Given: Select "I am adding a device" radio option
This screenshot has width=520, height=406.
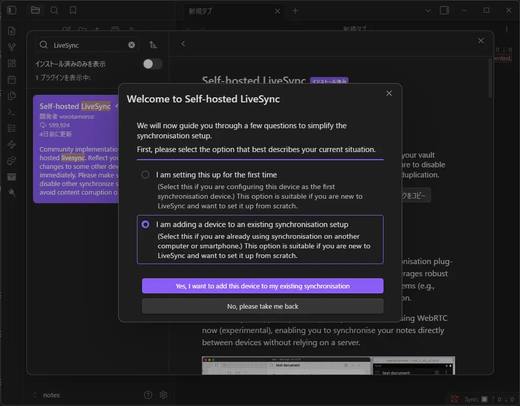Looking at the screenshot, I should tap(145, 225).
